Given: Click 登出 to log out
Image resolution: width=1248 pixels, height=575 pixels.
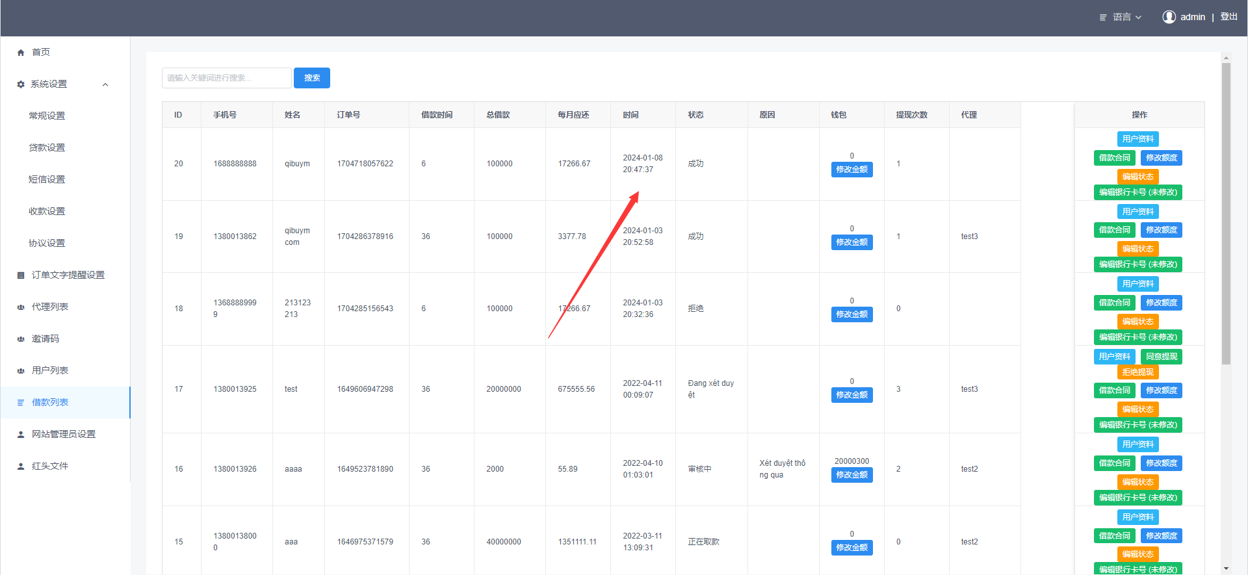Looking at the screenshot, I should (1228, 17).
